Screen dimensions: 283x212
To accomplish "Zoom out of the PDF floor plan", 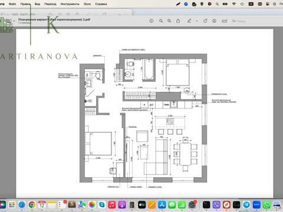I will (161, 21).
